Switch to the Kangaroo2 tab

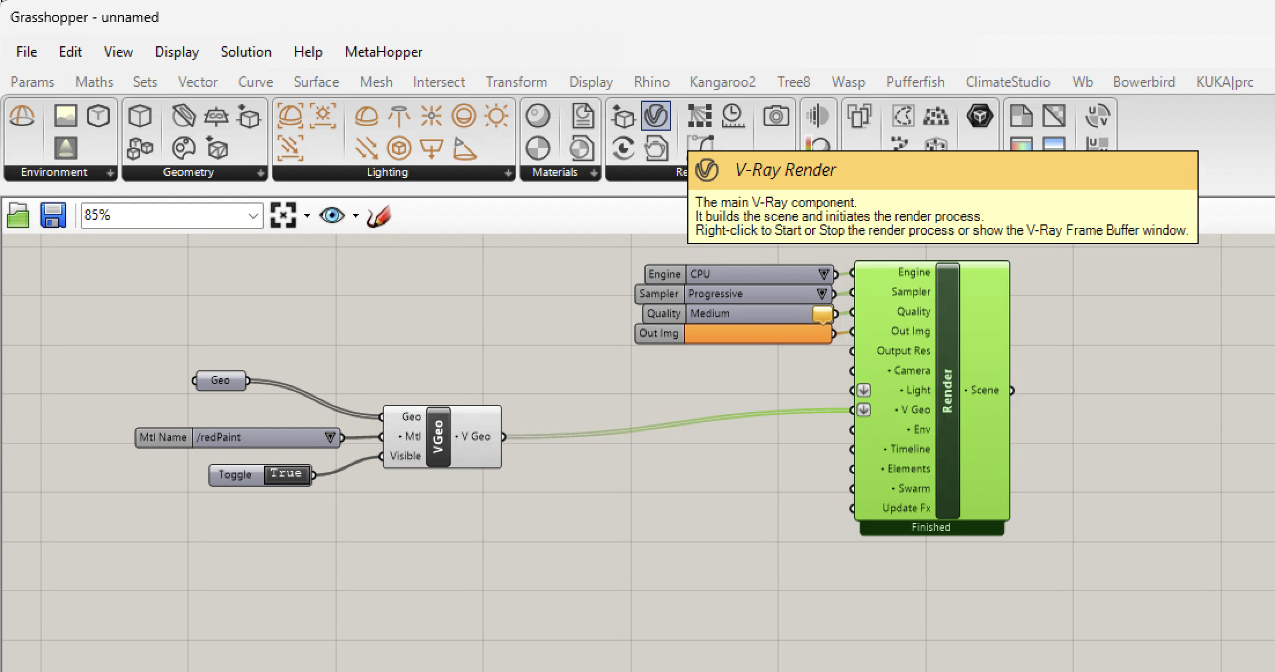click(722, 82)
